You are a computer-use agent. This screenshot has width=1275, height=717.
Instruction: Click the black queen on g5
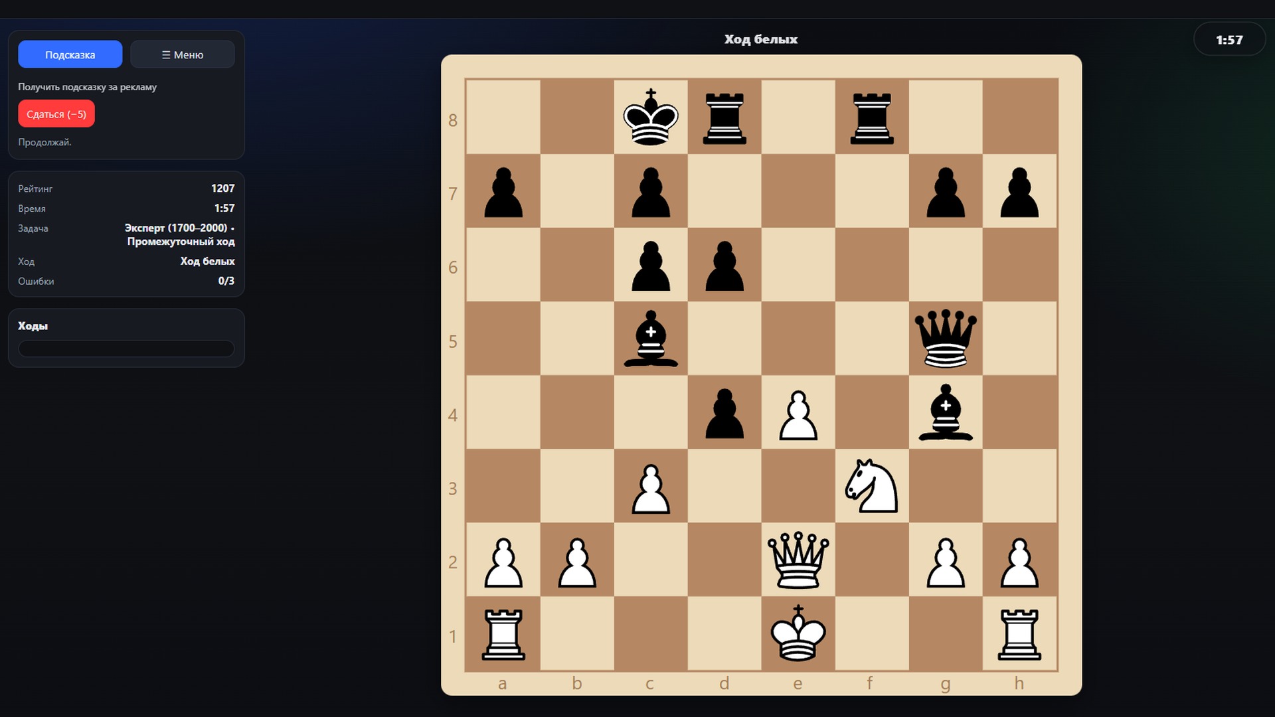click(945, 339)
